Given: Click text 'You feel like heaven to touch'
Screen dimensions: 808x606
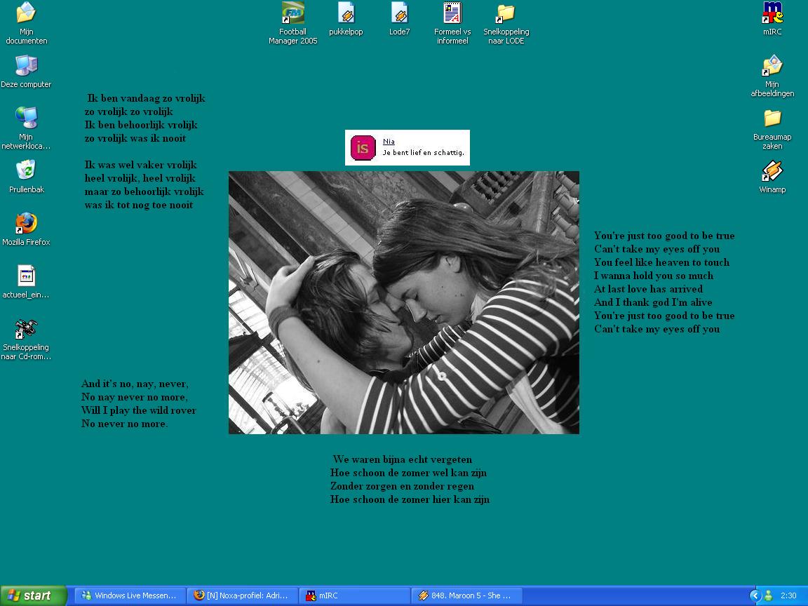Looking at the screenshot, I should coord(661,262).
